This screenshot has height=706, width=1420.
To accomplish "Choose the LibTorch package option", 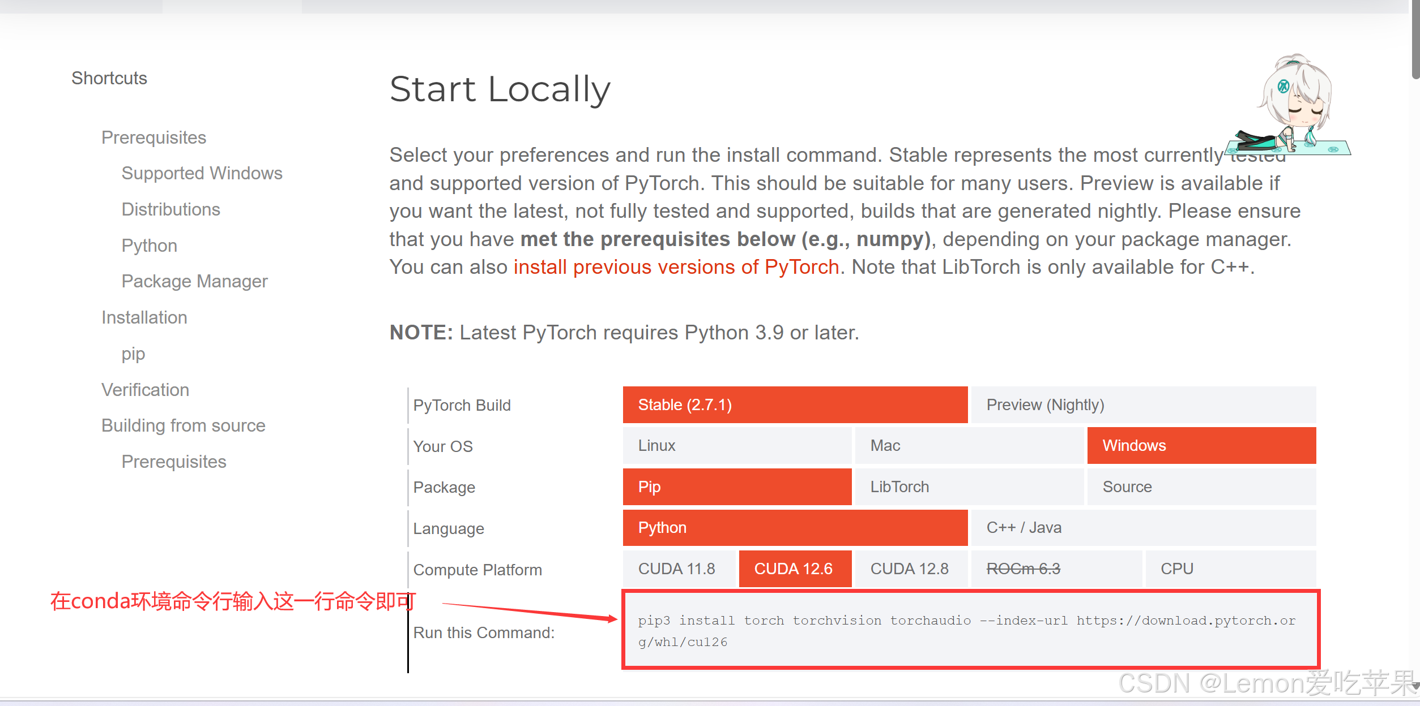I will (969, 487).
